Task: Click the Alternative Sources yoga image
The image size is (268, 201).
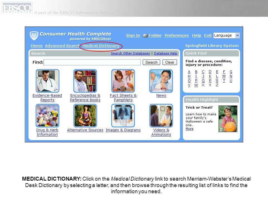Action: click(85, 116)
